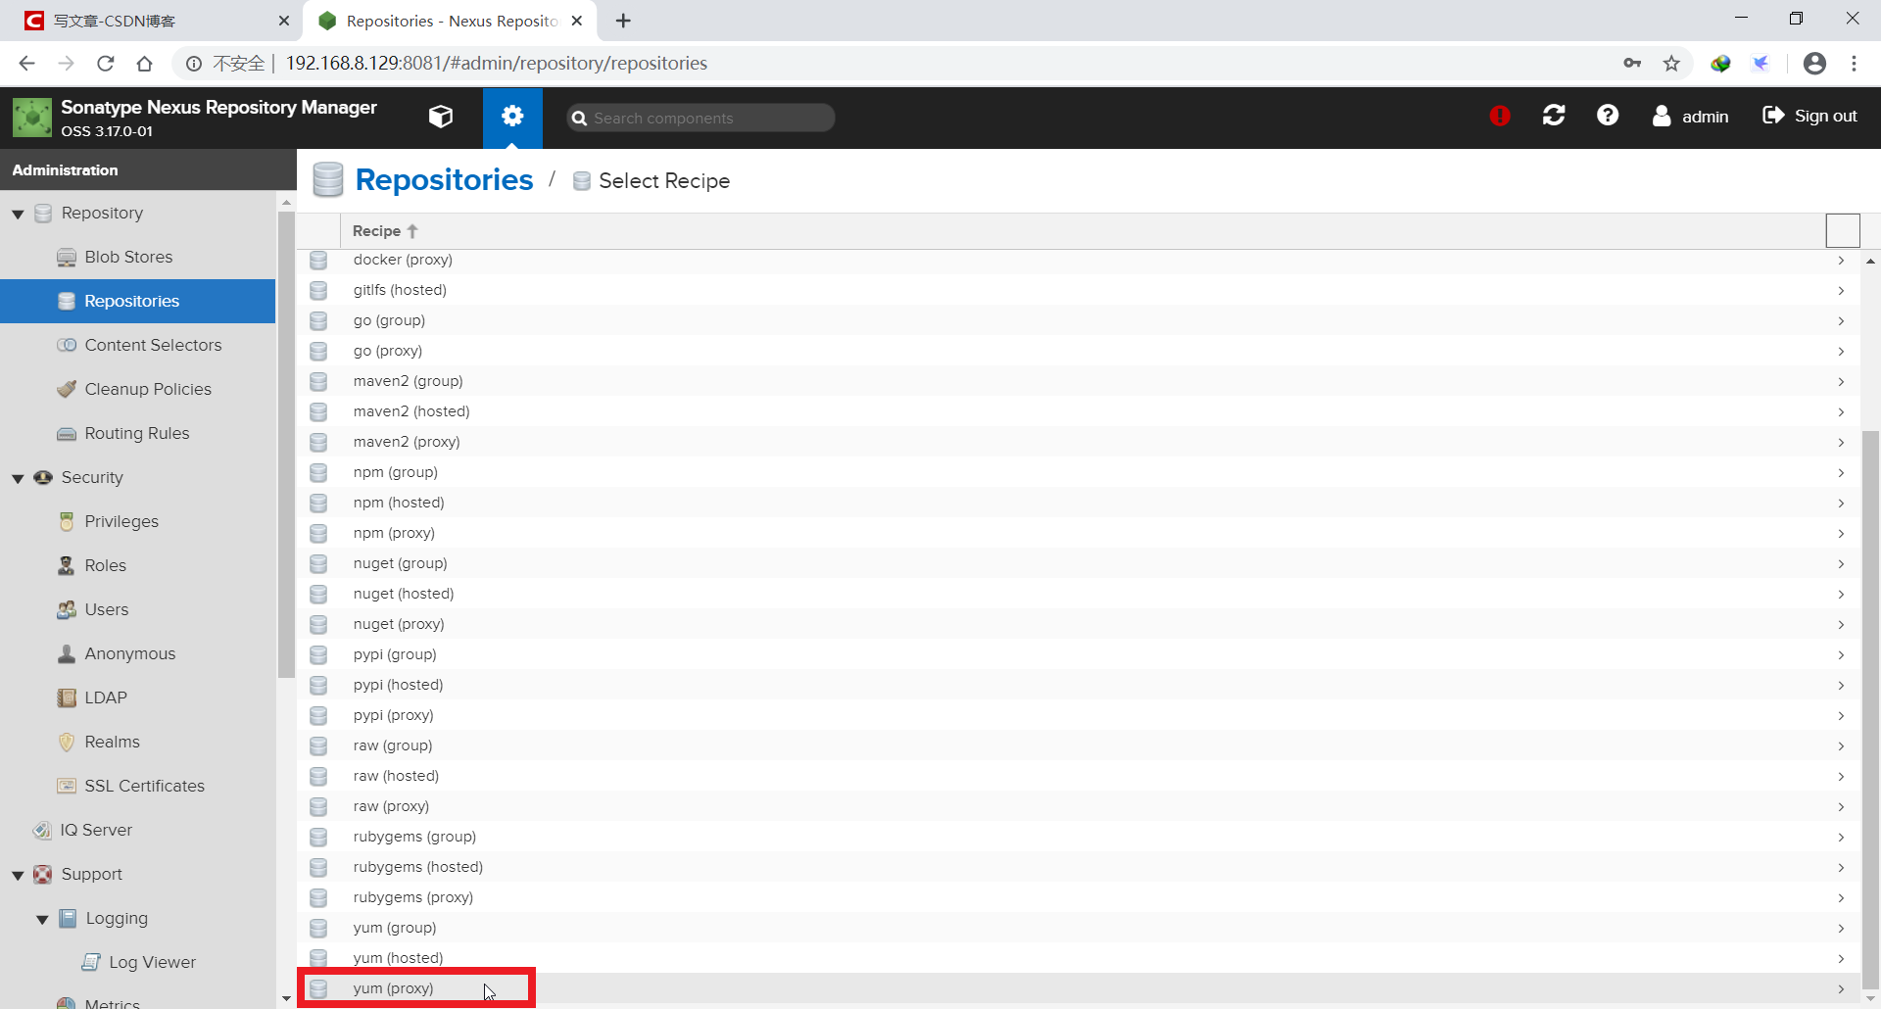Screen dimensions: 1881x1009
Task: Click the browser address bar URL
Action: click(x=496, y=64)
